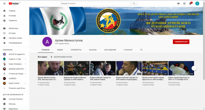Click 287 подписчиков subscriber count
This screenshot has width=205, height=110.
(x=62, y=44)
